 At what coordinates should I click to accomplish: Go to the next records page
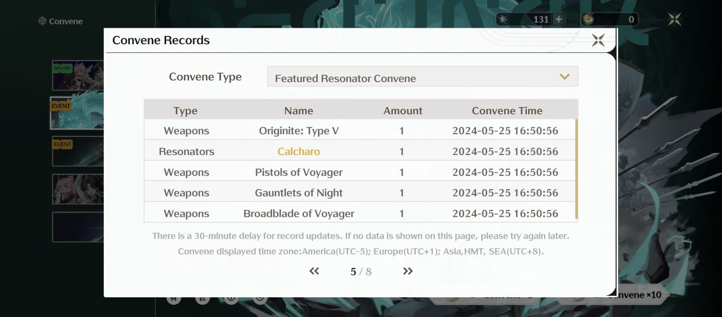click(x=408, y=271)
